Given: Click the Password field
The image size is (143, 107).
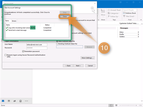Looking at the screenshot, I should pos(37,48).
